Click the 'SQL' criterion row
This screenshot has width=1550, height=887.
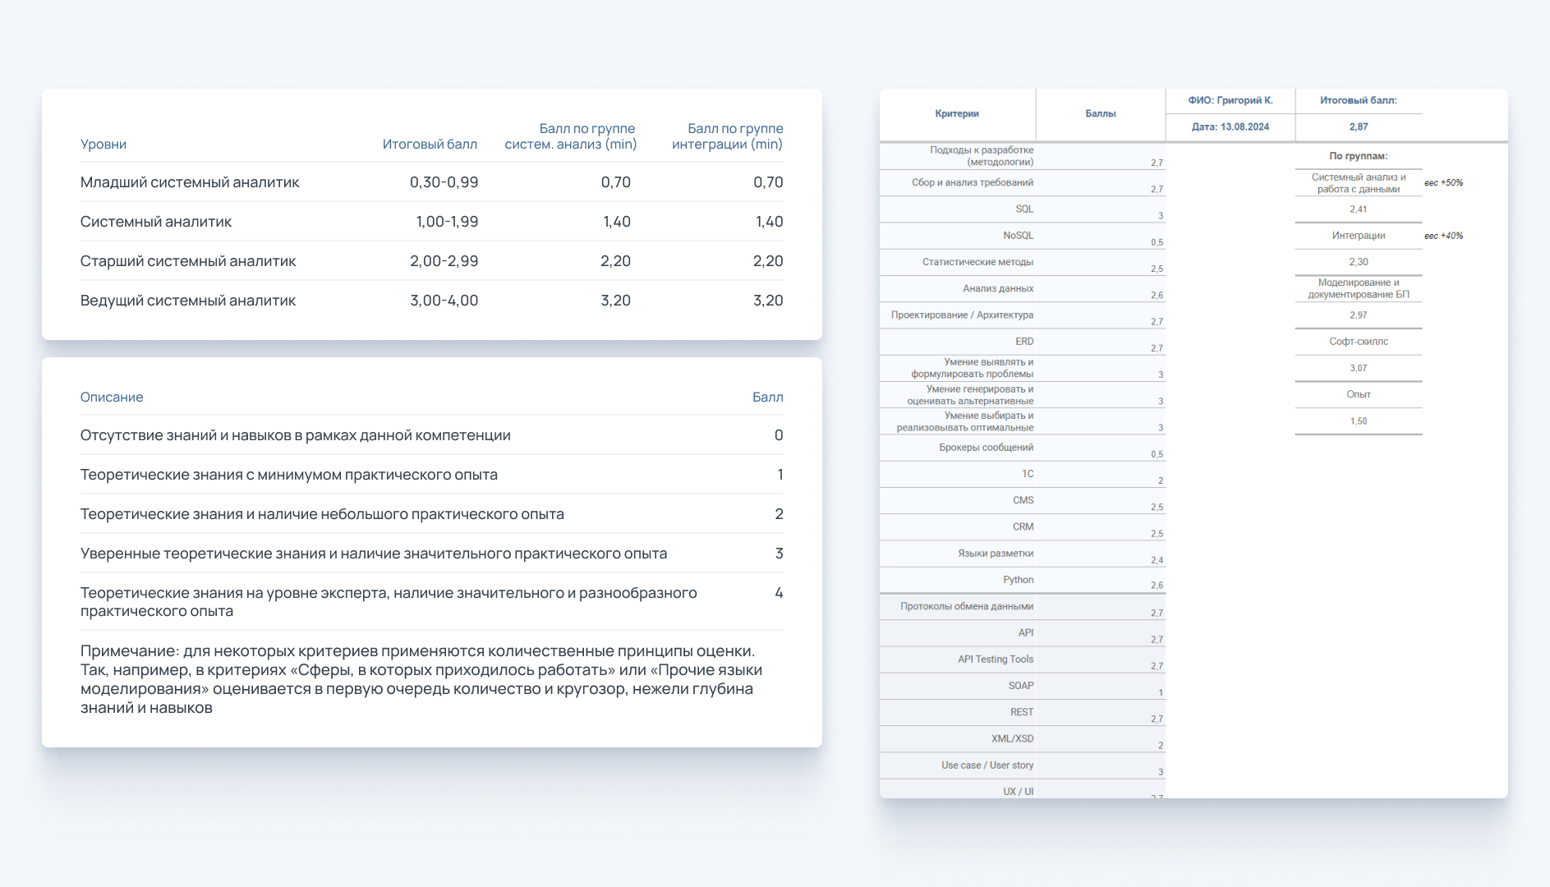tap(1024, 209)
